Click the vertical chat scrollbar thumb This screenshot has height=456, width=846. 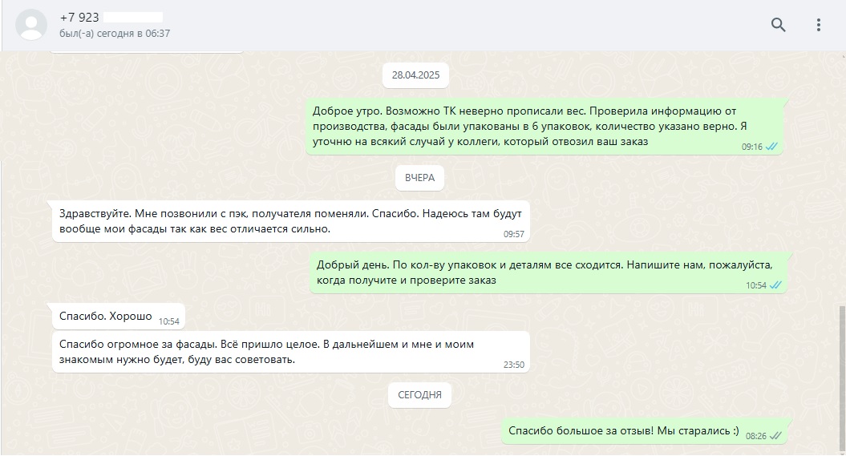(842, 380)
